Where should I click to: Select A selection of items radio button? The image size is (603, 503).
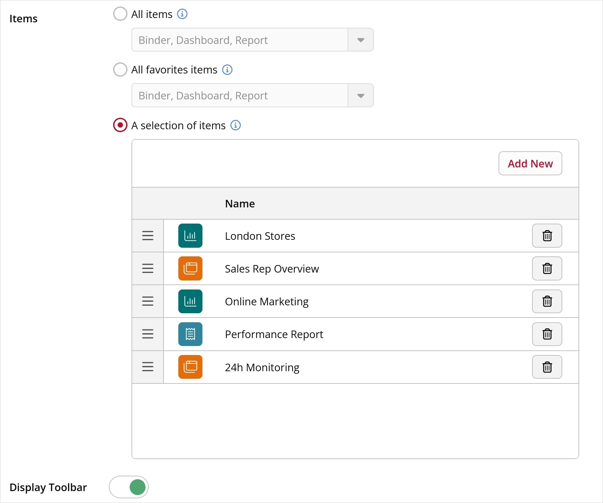click(x=120, y=125)
